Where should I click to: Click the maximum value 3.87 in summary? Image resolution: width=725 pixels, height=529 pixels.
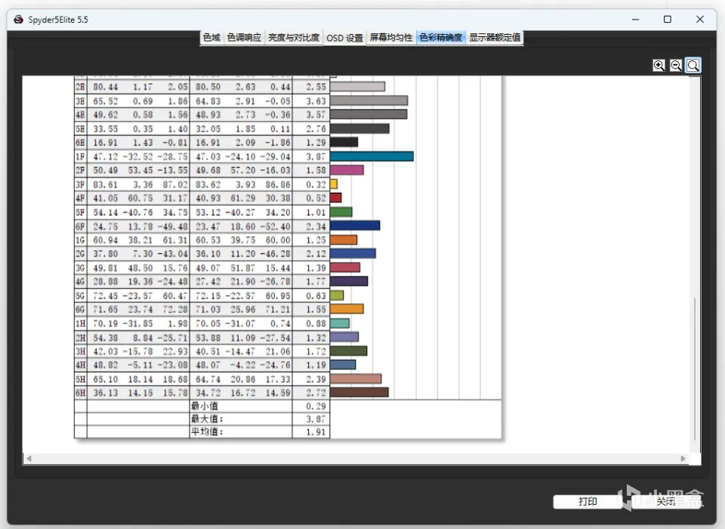point(316,419)
